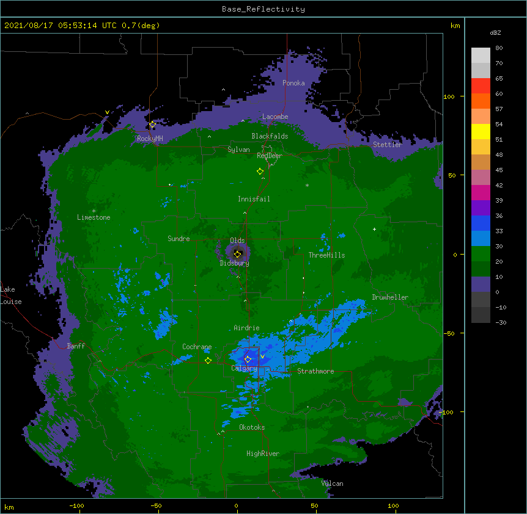Image resolution: width=527 pixels, height=514 pixels.
Task: Click the -30 value in the dBZ legend
Action: (501, 323)
